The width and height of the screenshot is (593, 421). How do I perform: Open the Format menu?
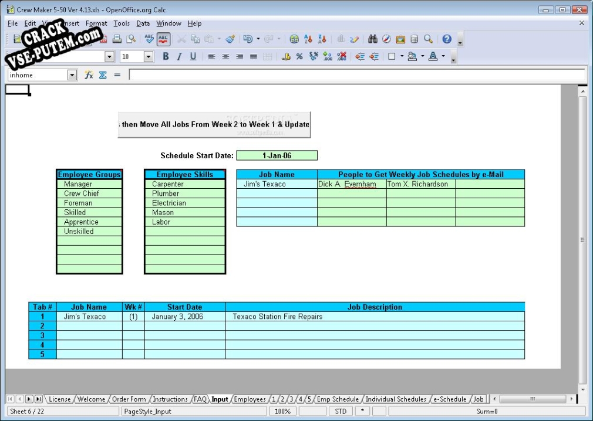click(x=96, y=23)
